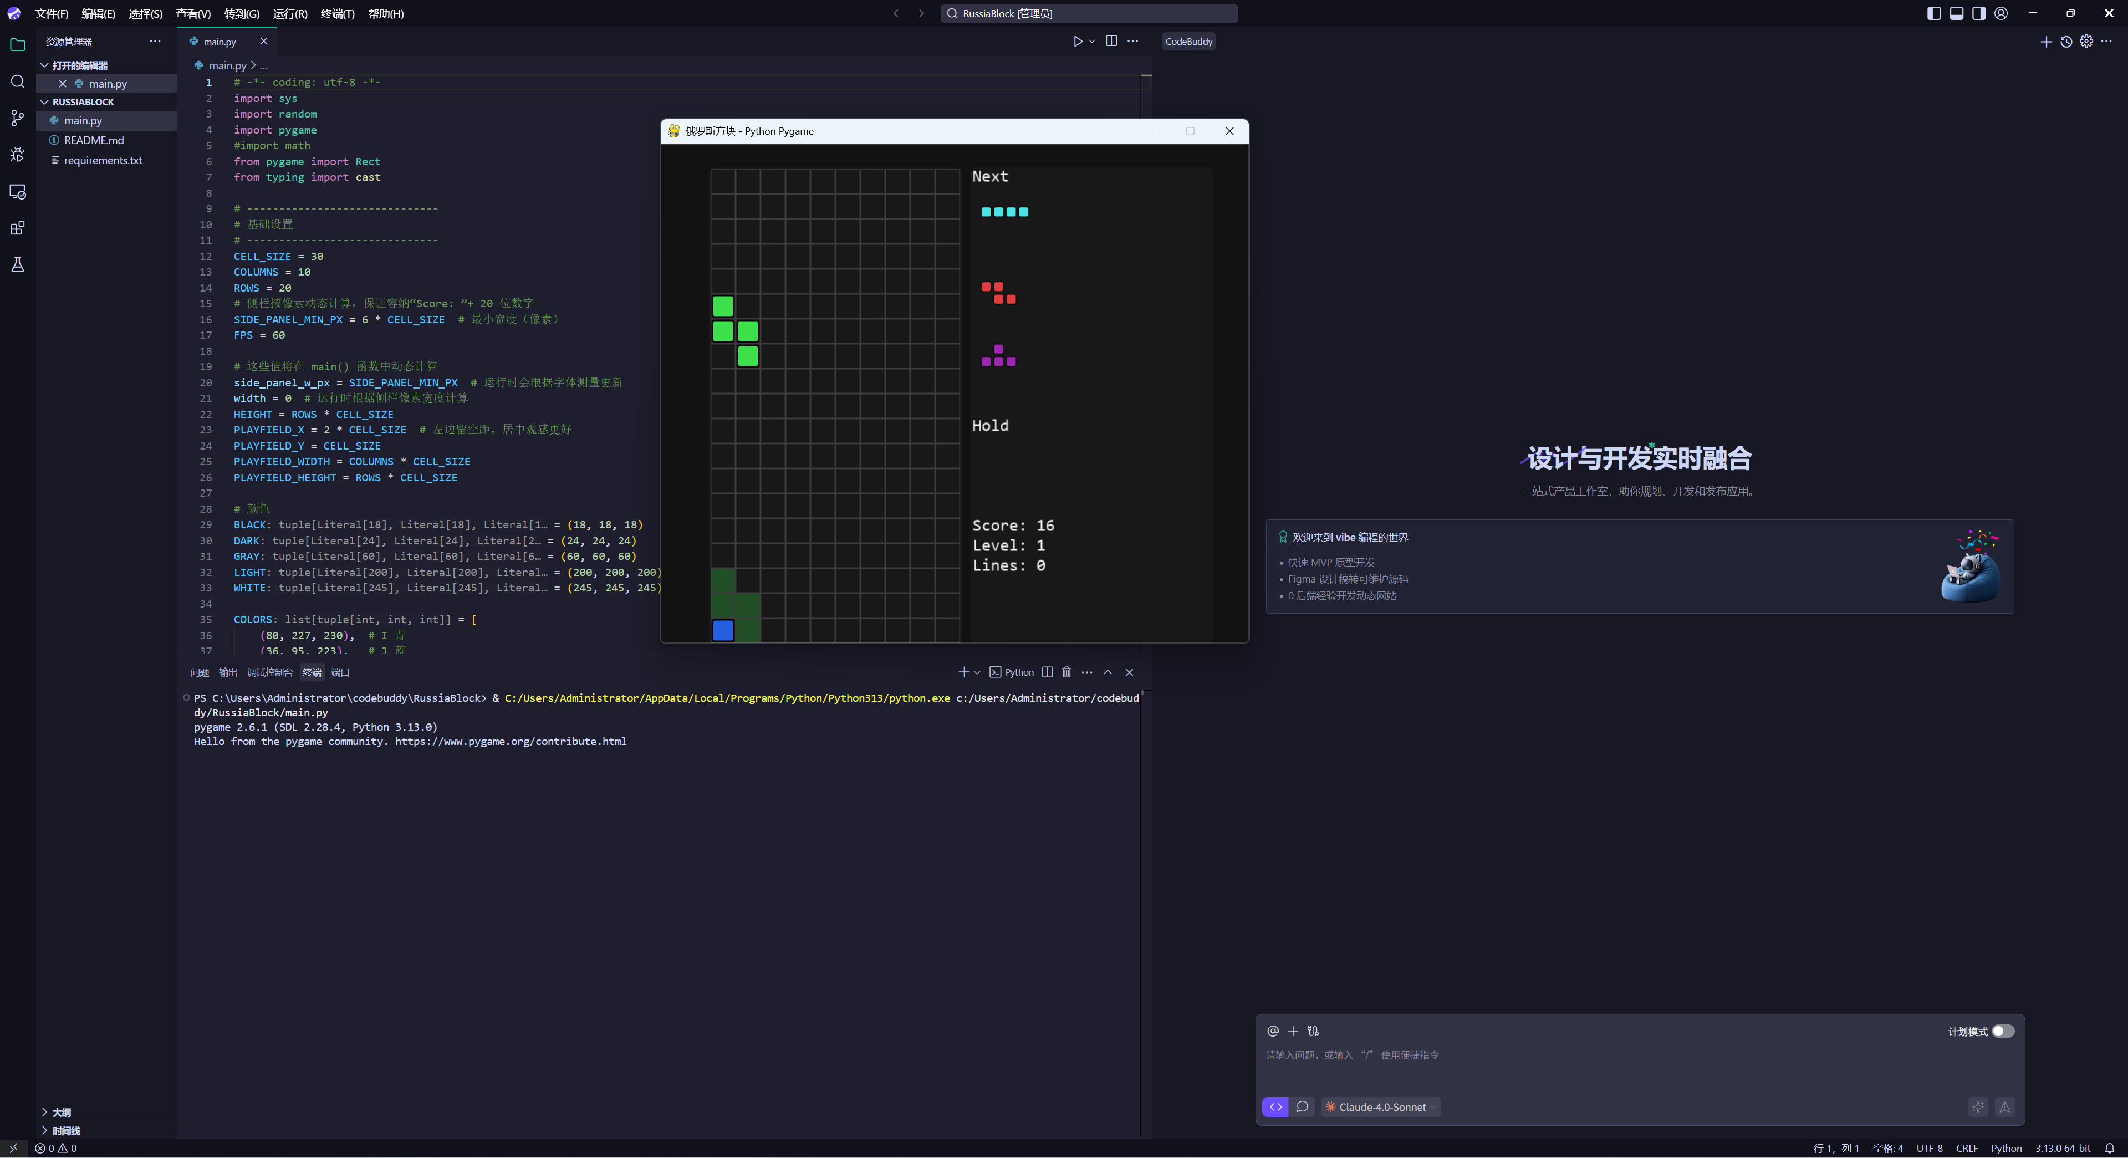Toggle the bottom panel layout button
This screenshot has width=2128, height=1158.
[1956, 13]
